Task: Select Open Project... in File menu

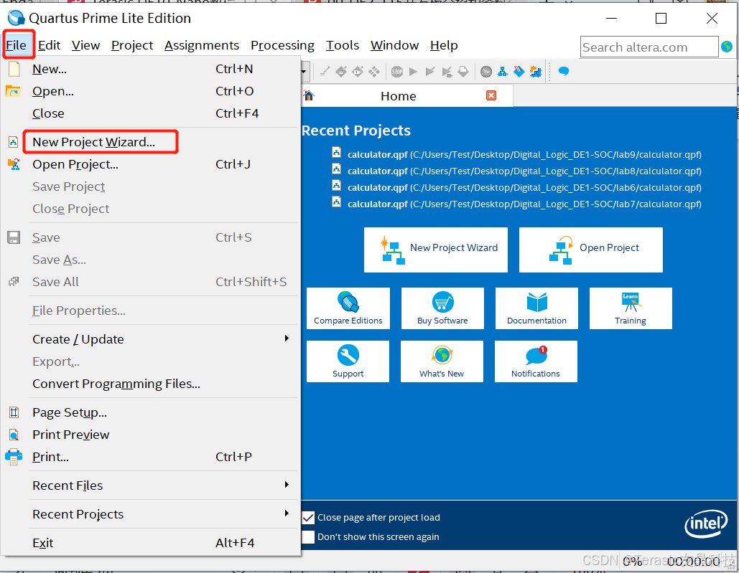Action: [151, 164]
